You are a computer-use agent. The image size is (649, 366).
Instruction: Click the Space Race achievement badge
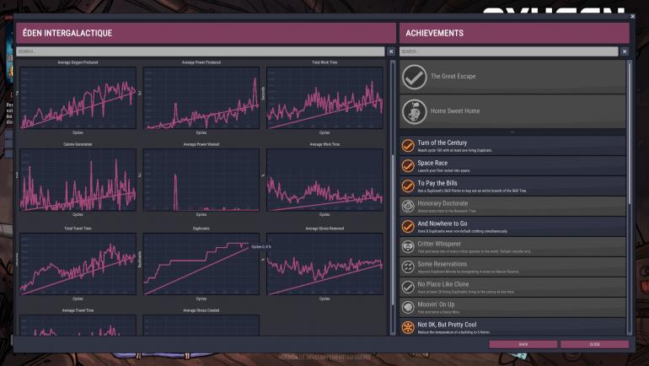click(408, 166)
